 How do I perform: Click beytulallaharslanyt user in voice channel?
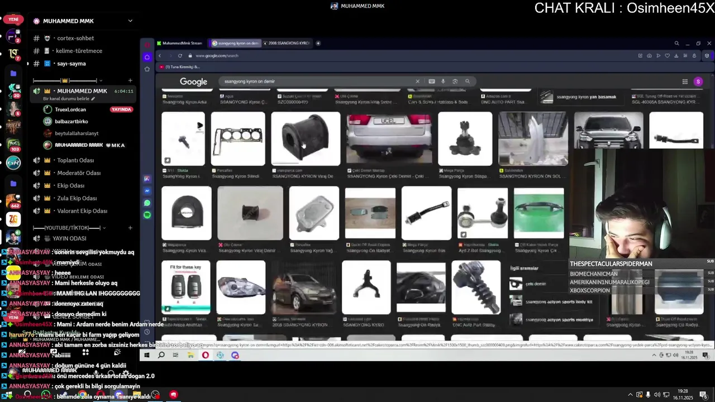coord(77,133)
